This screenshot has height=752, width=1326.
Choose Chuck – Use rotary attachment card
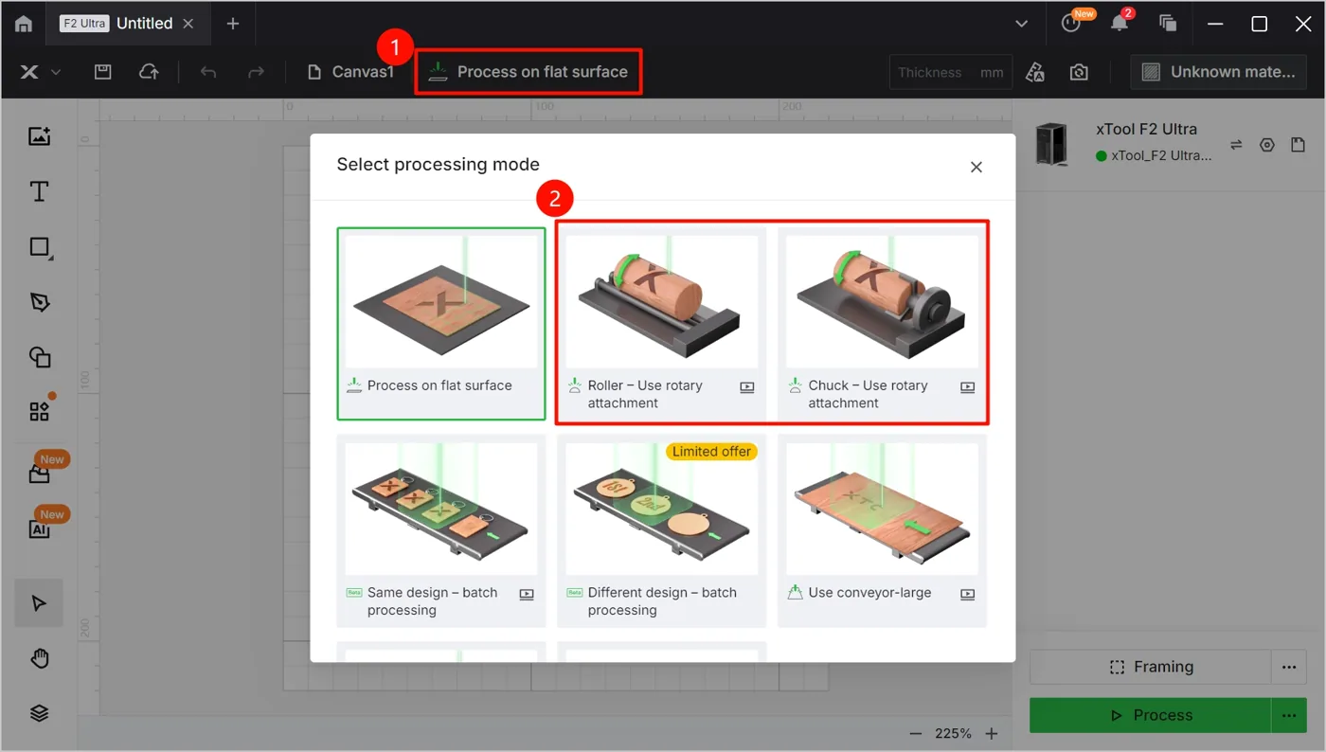[x=883, y=324]
